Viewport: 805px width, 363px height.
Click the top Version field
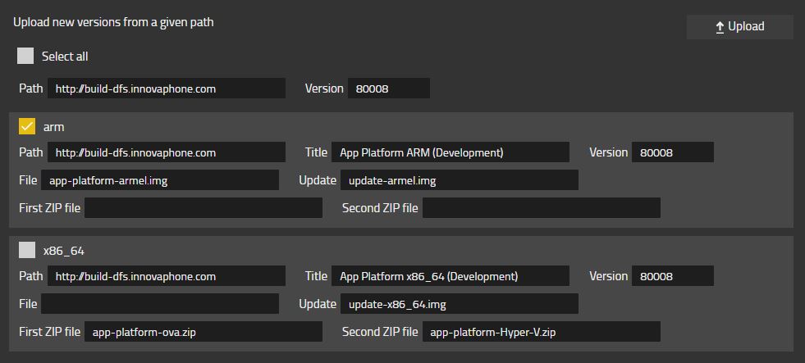pyautogui.click(x=388, y=88)
